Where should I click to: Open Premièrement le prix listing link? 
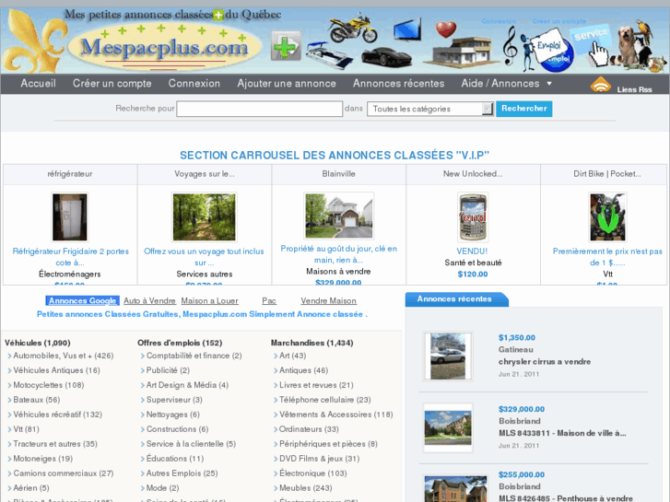tap(607, 257)
